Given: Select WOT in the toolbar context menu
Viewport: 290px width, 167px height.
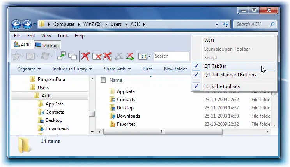Looking at the screenshot, I should pyautogui.click(x=234, y=40).
